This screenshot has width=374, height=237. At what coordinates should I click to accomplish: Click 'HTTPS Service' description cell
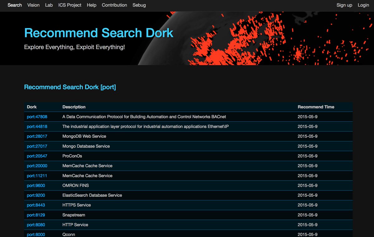point(77,205)
